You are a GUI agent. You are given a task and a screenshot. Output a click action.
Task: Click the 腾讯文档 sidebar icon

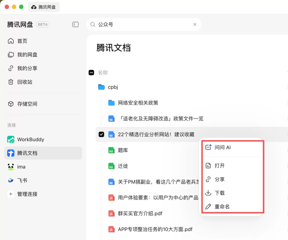[11, 153]
